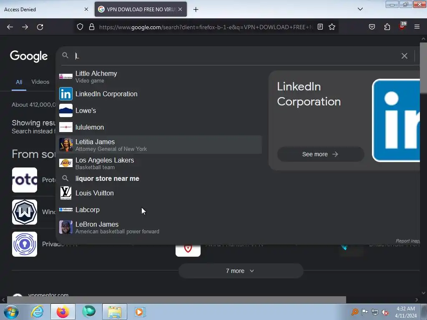Open Firefox application hamburger menu
This screenshot has height=320, width=427.
[417, 27]
